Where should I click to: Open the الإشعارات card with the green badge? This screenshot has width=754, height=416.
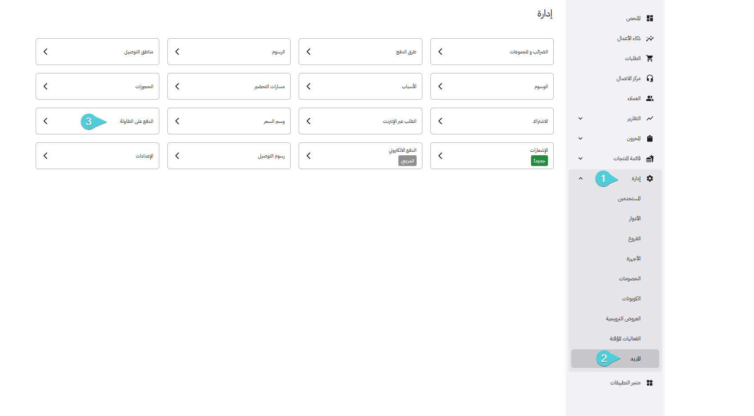492,156
